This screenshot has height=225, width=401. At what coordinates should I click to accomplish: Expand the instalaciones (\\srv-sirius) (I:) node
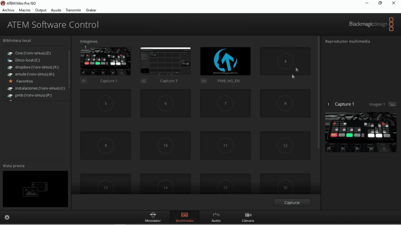[4, 88]
